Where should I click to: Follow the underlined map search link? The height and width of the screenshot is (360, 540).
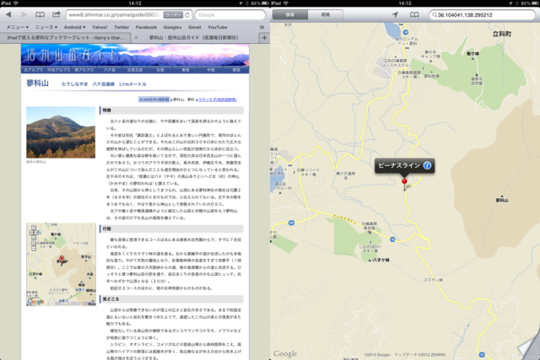[x=218, y=99]
